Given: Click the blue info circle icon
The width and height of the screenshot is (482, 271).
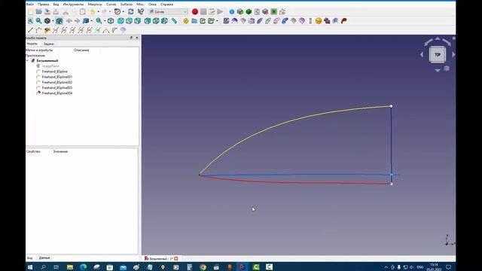Looking at the screenshot, I should click(232, 12).
